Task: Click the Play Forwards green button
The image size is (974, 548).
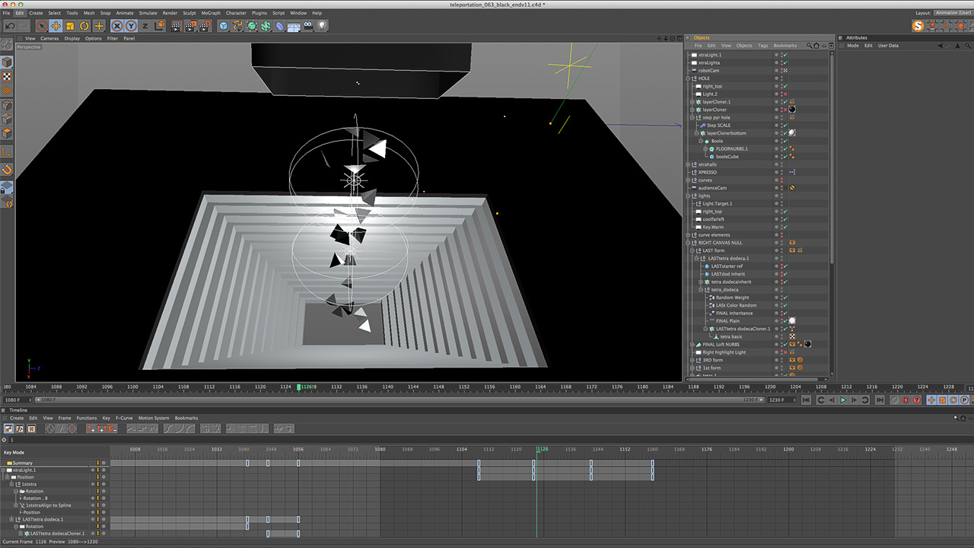Action: [843, 400]
